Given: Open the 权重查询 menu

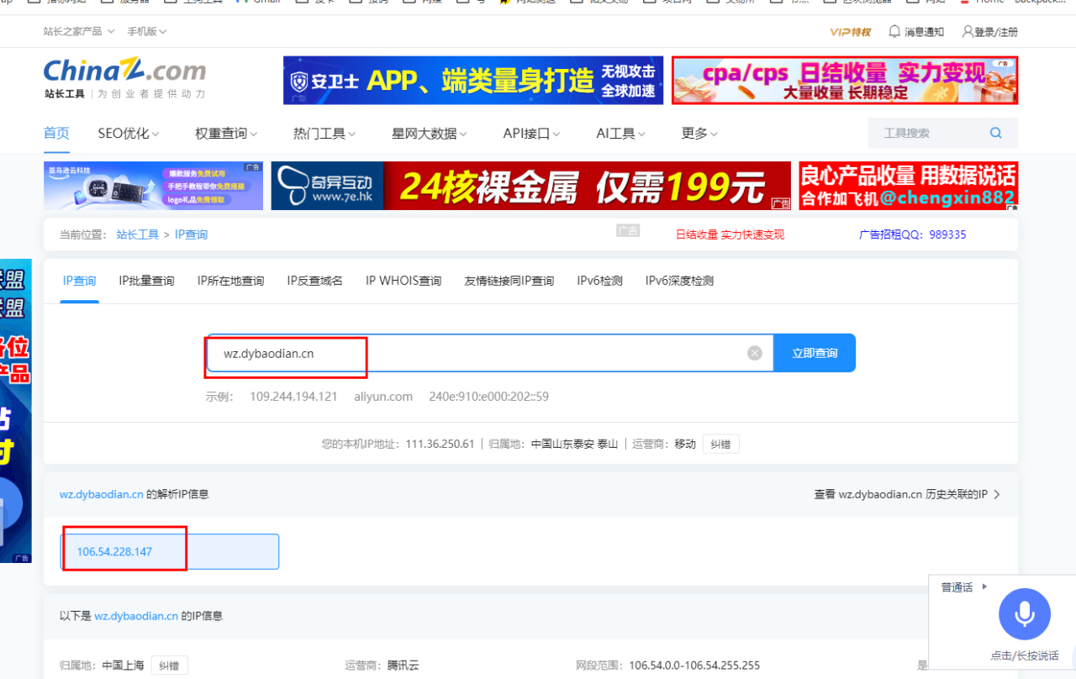Looking at the screenshot, I should (226, 133).
